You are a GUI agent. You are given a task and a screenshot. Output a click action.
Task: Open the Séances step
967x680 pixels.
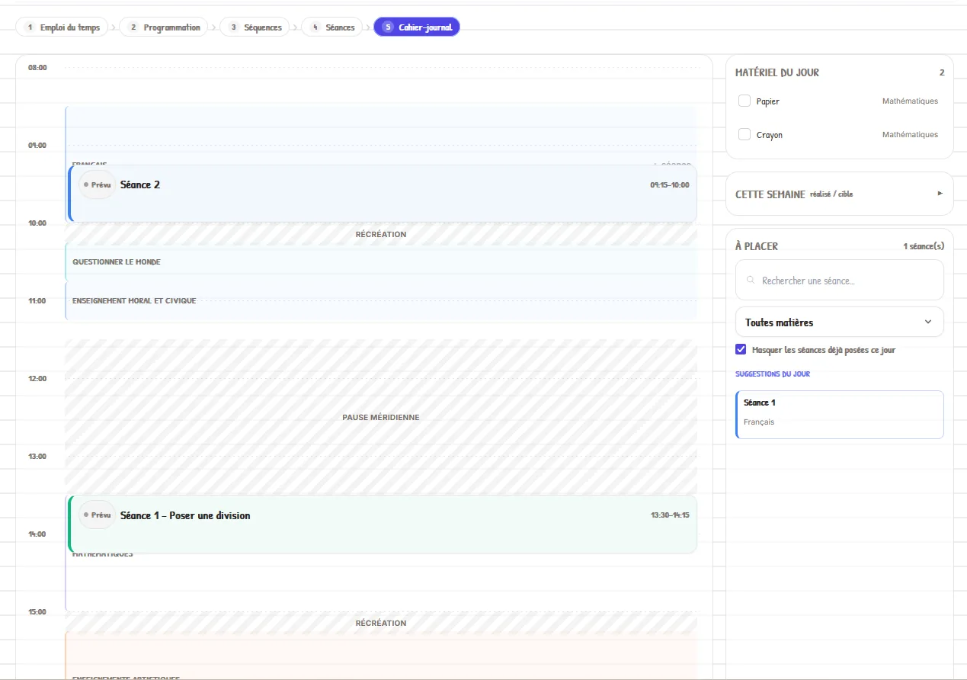[x=331, y=27]
